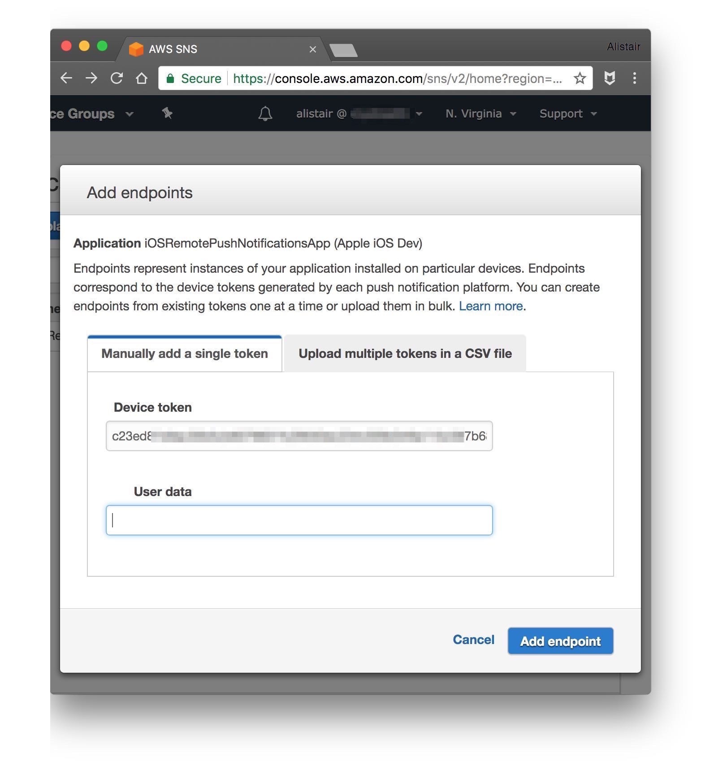Click inside the User data field

coord(299,520)
